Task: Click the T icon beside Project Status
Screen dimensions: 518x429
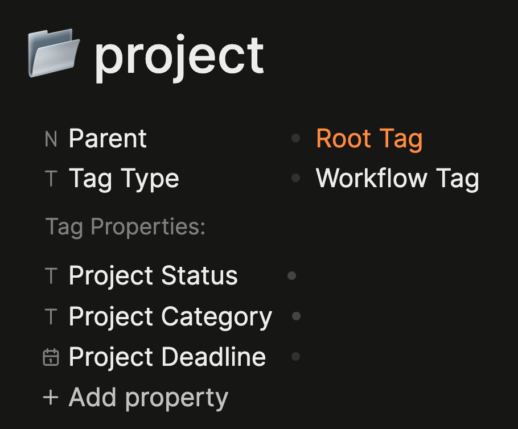Action: 51,276
